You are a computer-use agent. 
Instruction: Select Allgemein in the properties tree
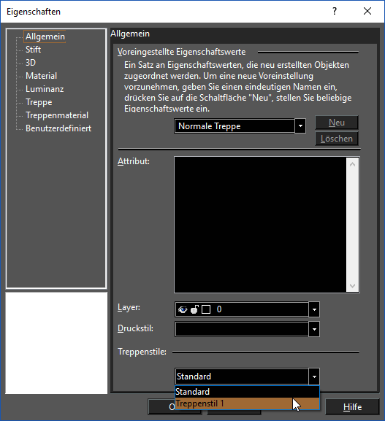click(x=45, y=36)
